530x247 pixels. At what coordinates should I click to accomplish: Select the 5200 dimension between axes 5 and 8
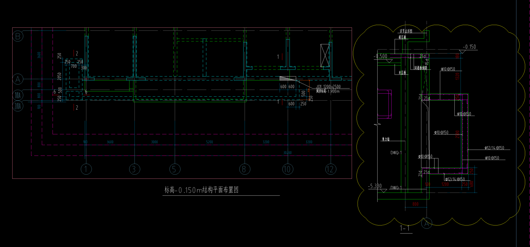point(209,142)
